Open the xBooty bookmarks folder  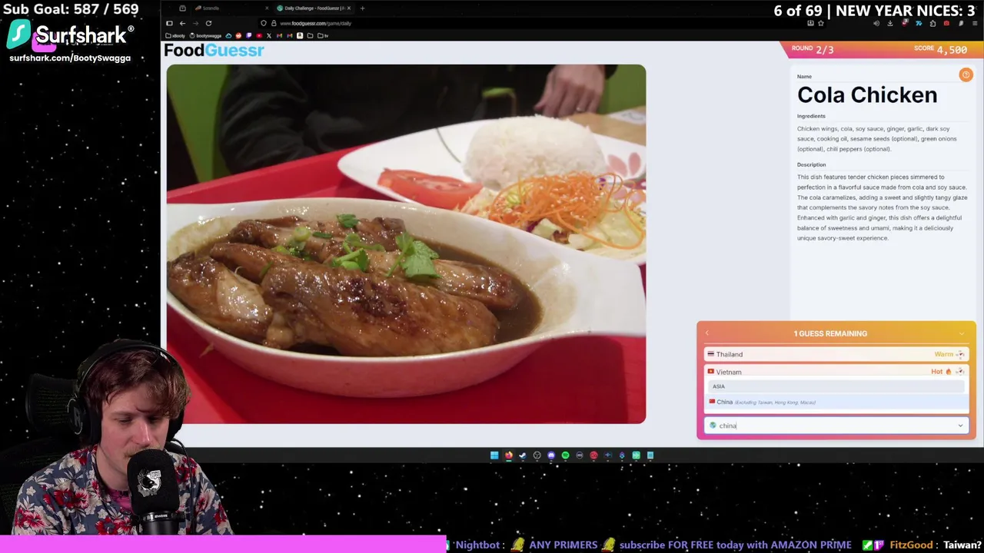[x=176, y=35]
